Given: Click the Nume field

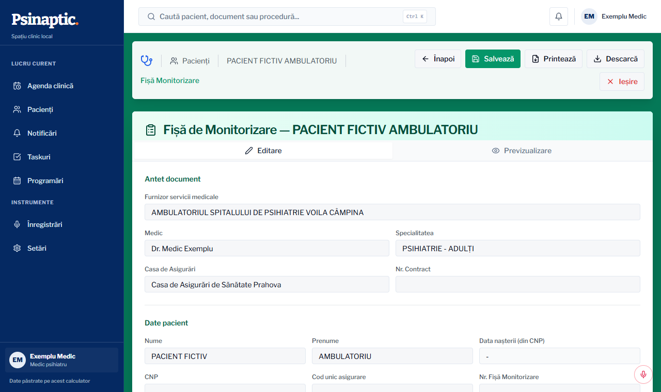Looking at the screenshot, I should [x=225, y=356].
